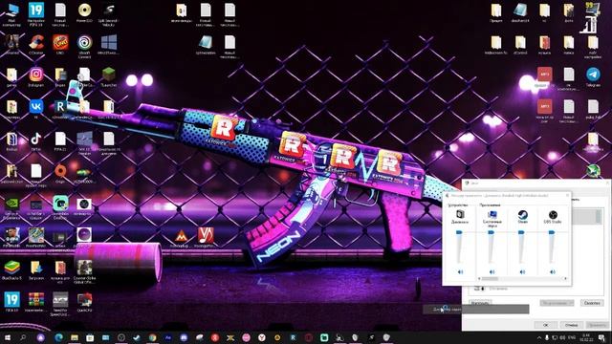The width and height of the screenshot is (612, 344).
Task: Mute System Sounds in Volume Mixer
Action: 492,271
